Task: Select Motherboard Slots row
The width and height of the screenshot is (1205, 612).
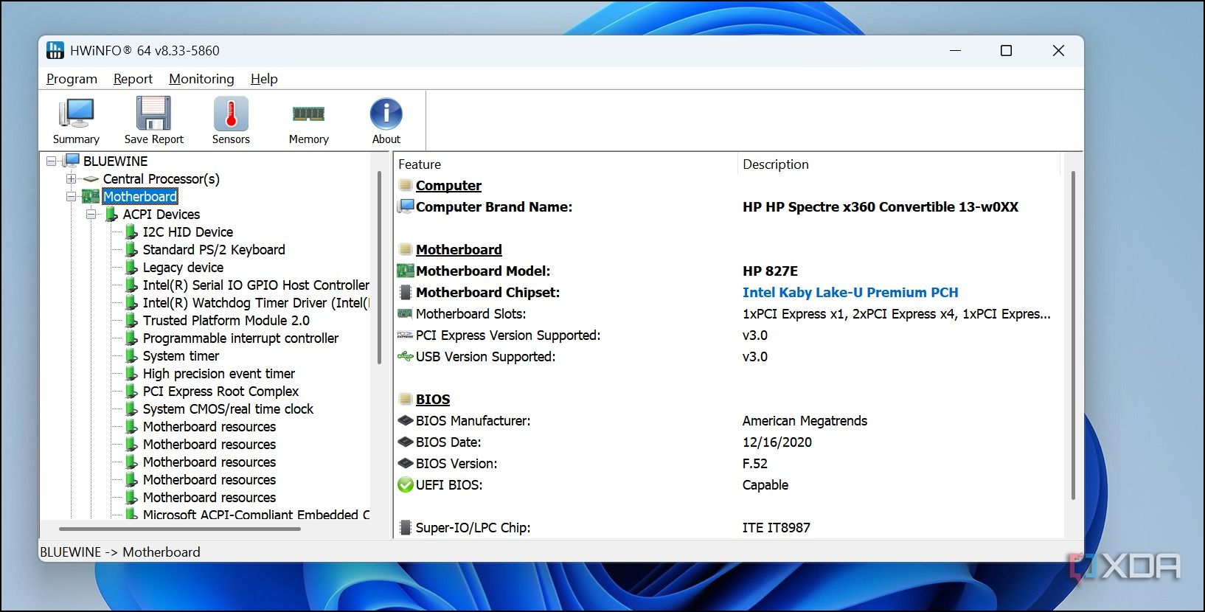Action: 729,314
